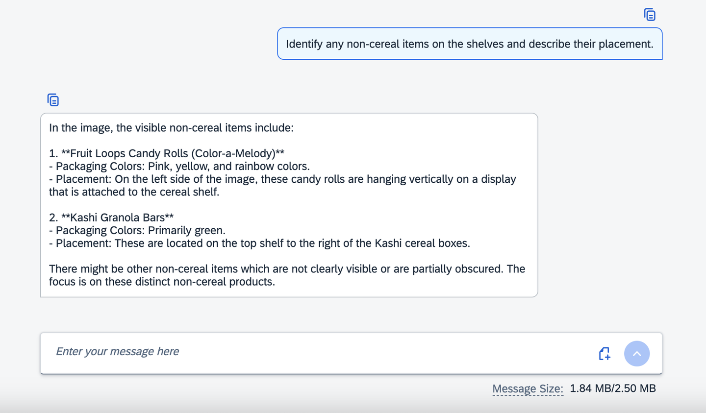Copy the assistant response with its copy icon
This screenshot has height=413, width=706.
click(x=53, y=100)
